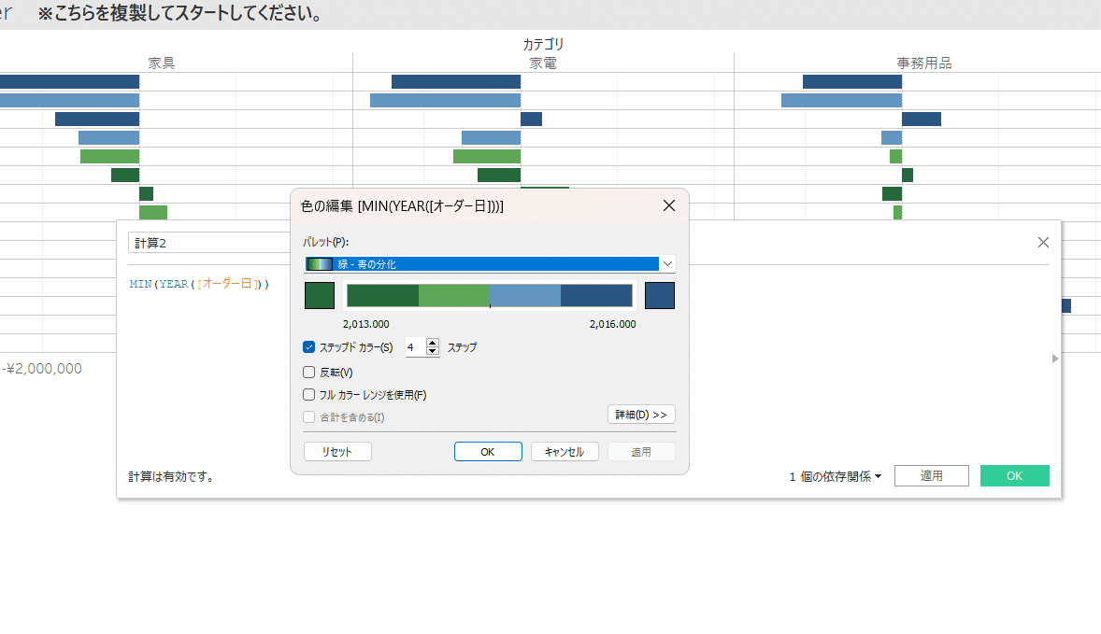Click OK in the 色の編集 dialog
Image resolution: width=1101 pixels, height=634 pixels.
coord(487,450)
